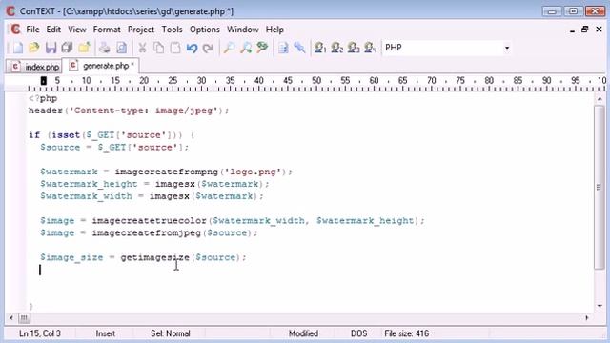Cut selection with the scissors icon
Image resolution: width=610 pixels, height=343 pixels.
[142, 48]
